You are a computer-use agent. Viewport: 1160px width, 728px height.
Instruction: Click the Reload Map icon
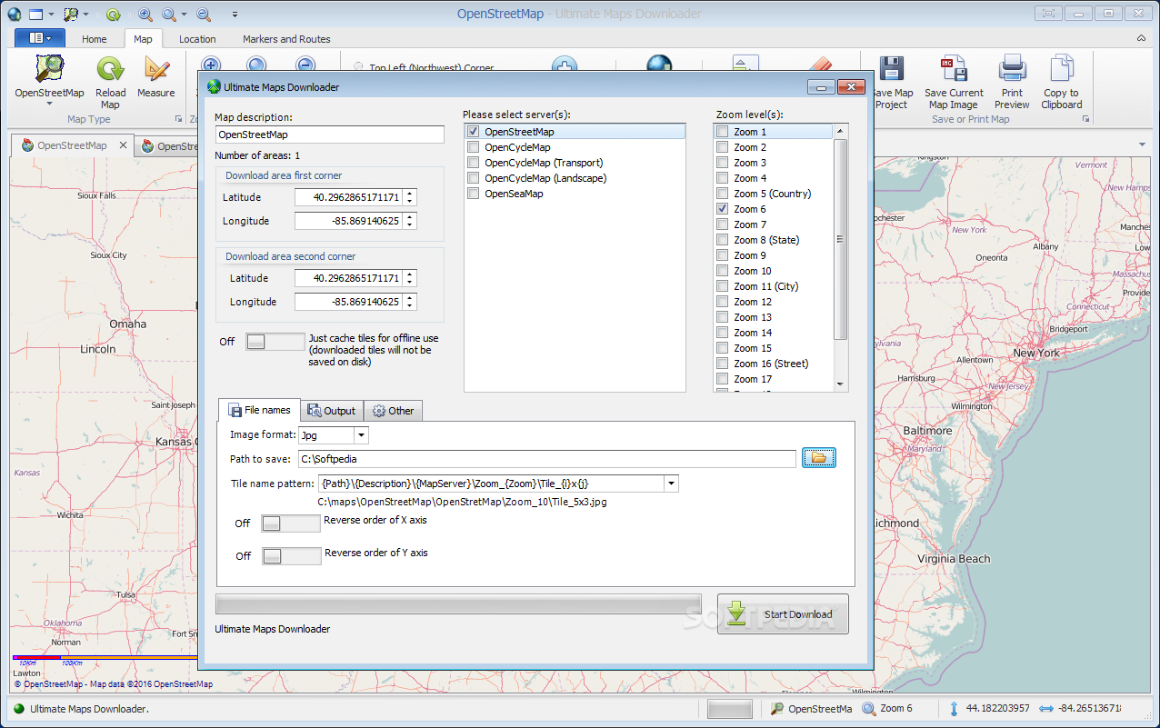click(x=111, y=70)
